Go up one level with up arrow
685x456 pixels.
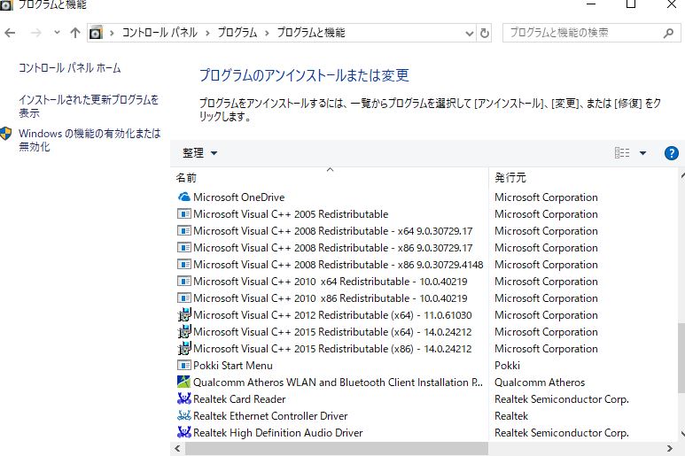[75, 33]
